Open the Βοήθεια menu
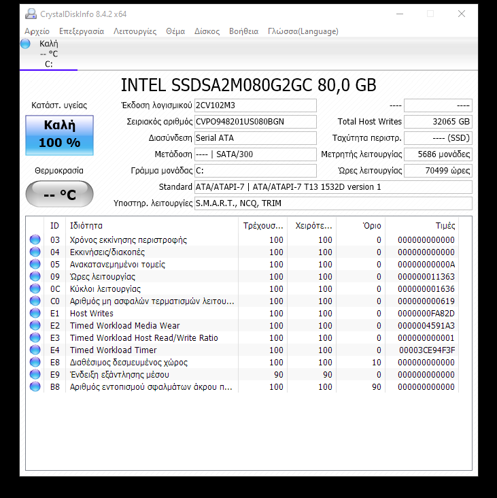The height and width of the screenshot is (498, 497). [243, 31]
